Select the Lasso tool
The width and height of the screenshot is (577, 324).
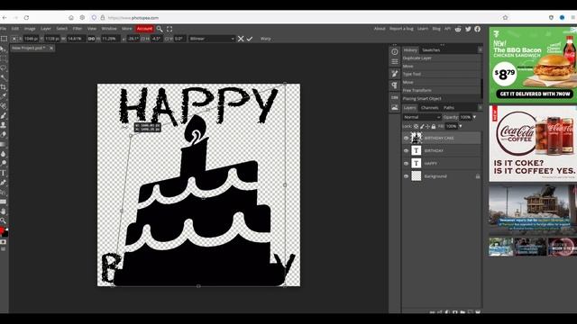tap(4, 68)
